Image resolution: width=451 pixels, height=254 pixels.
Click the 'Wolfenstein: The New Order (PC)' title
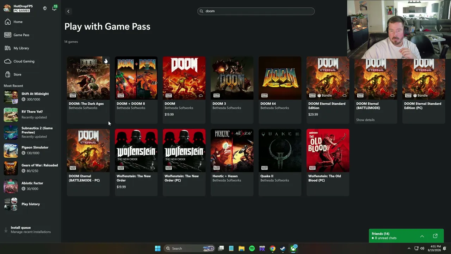pos(182,178)
